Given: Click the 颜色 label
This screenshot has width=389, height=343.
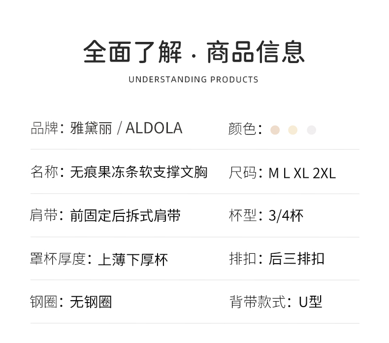Looking at the screenshot, I should pyautogui.click(x=242, y=129).
